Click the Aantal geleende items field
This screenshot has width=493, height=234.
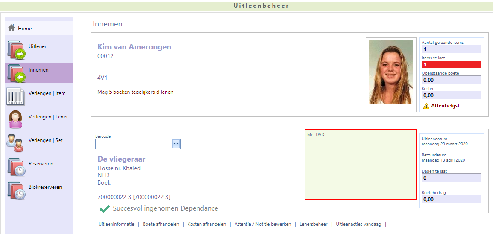coord(452,49)
